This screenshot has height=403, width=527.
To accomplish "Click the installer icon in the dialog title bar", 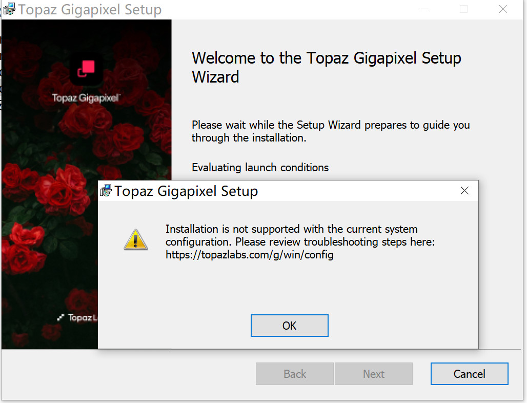I will click(x=106, y=191).
